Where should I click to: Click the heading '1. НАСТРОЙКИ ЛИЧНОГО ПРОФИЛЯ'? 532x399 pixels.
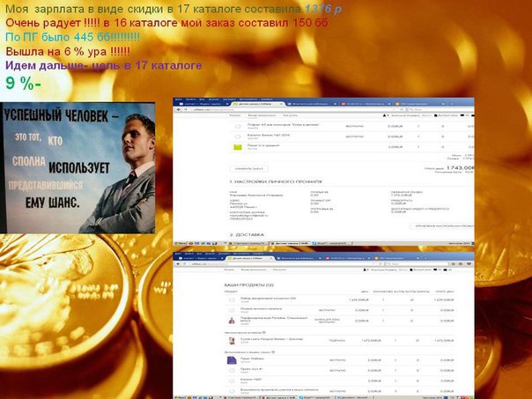276,181
